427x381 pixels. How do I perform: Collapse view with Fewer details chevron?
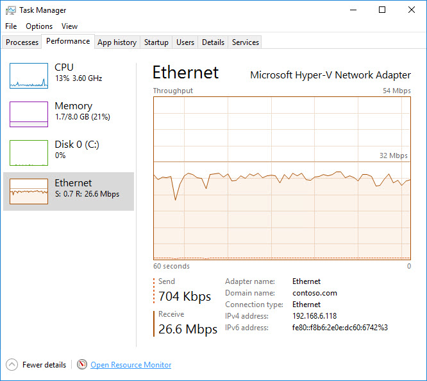point(12,365)
